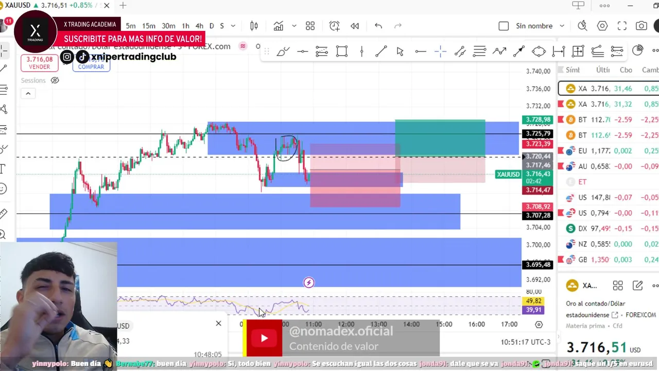Select the Zoom In tool in sidebar
659x371 pixels.
(3, 234)
